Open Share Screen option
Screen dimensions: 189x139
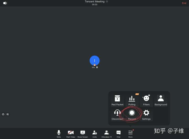point(83,134)
